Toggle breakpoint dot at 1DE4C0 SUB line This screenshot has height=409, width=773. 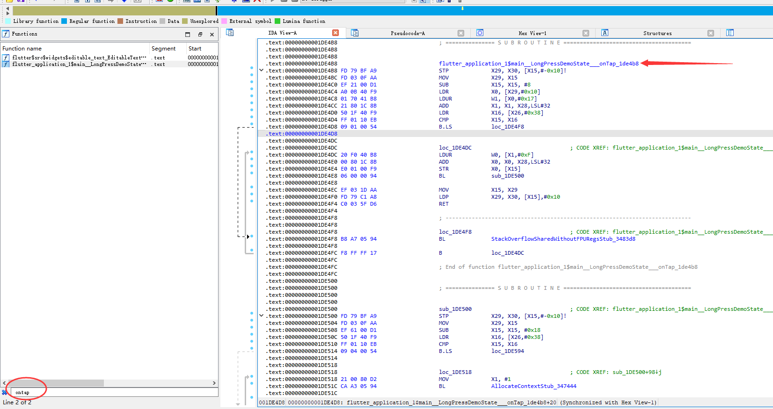coord(252,82)
